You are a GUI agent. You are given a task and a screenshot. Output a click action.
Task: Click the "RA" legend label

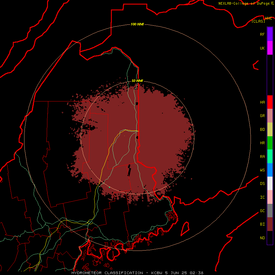coord(262,157)
